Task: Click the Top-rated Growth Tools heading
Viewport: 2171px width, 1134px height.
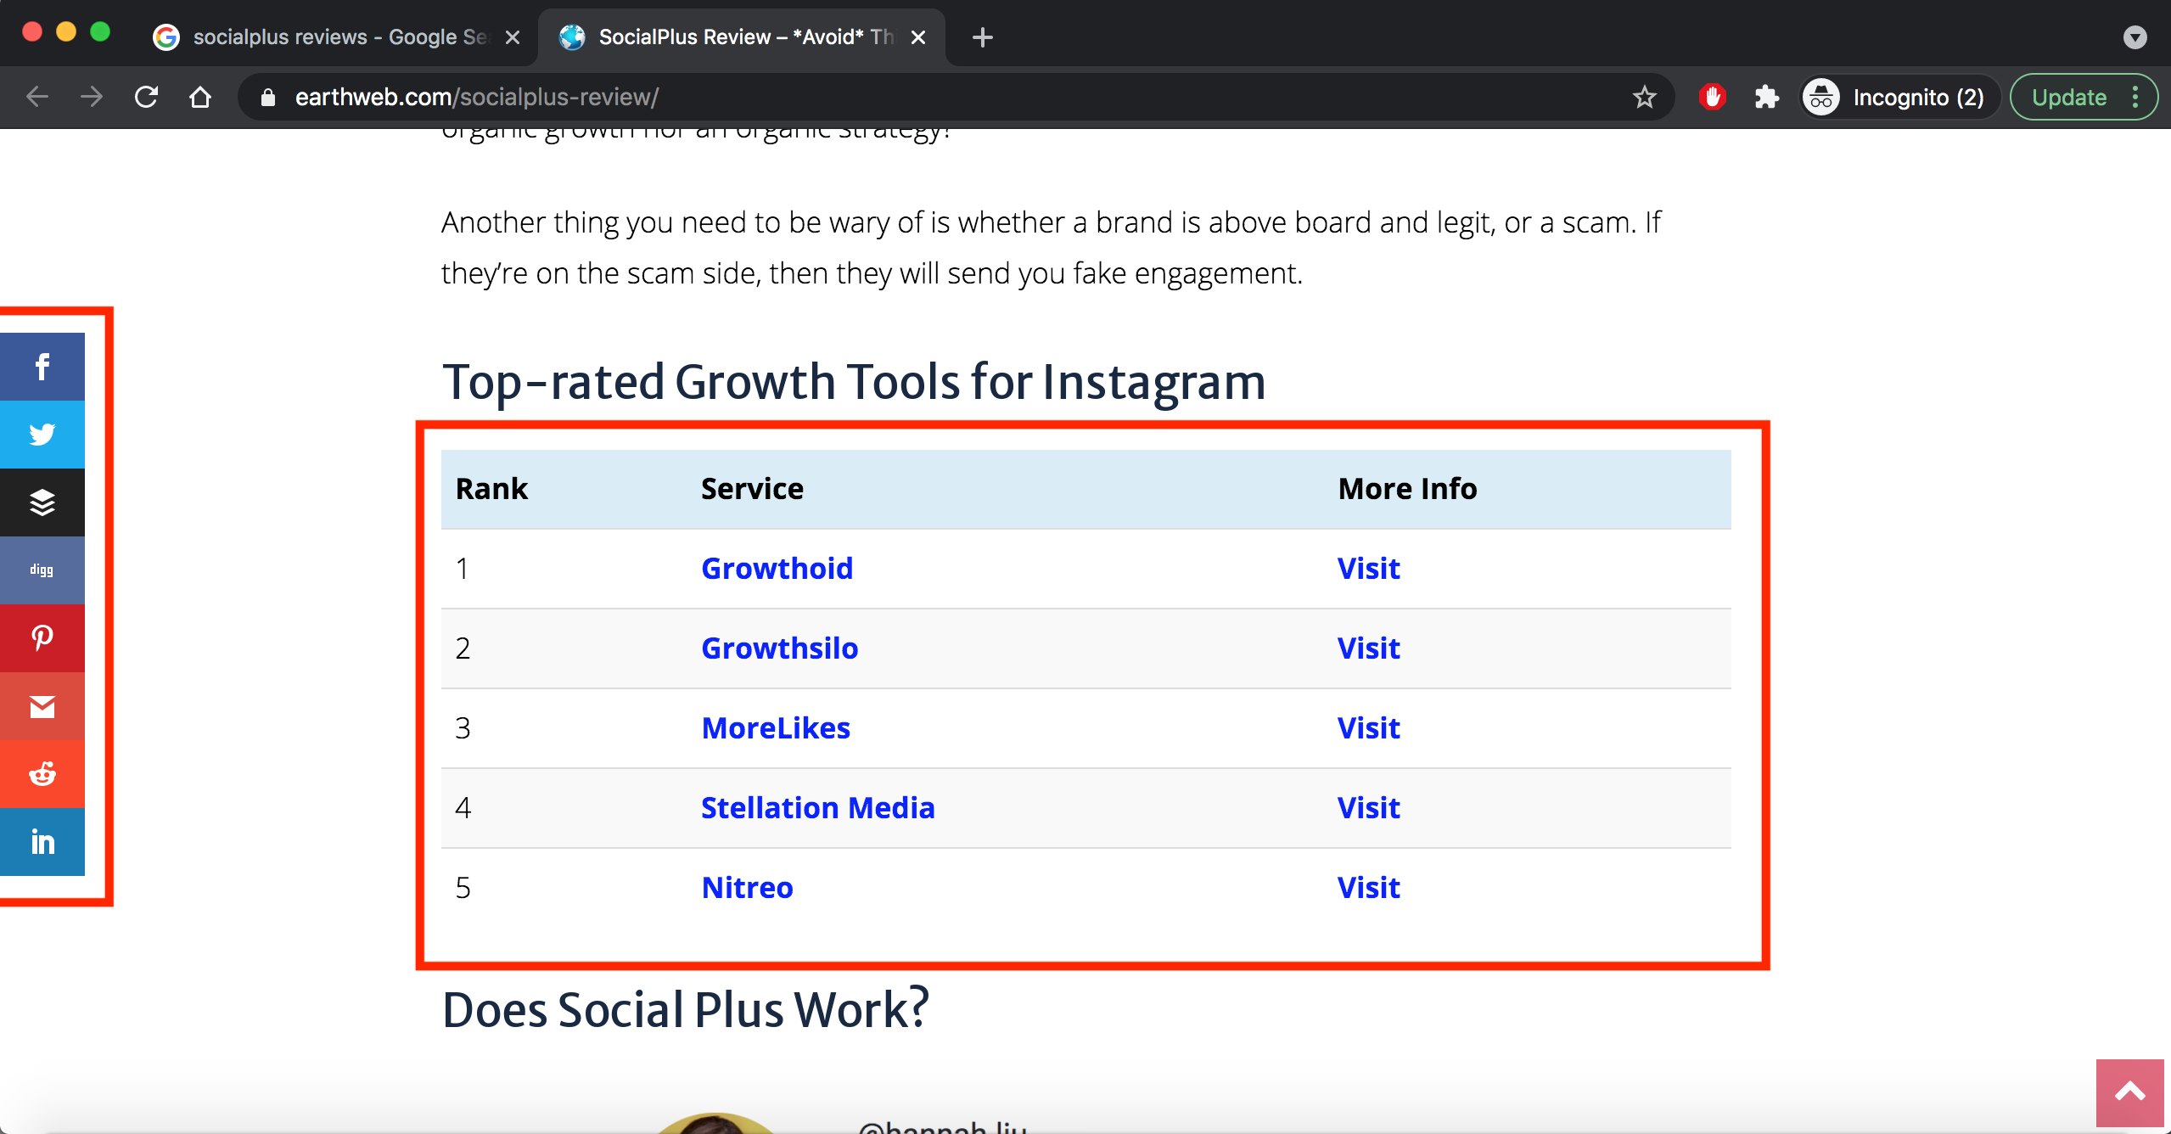Action: [x=854, y=382]
